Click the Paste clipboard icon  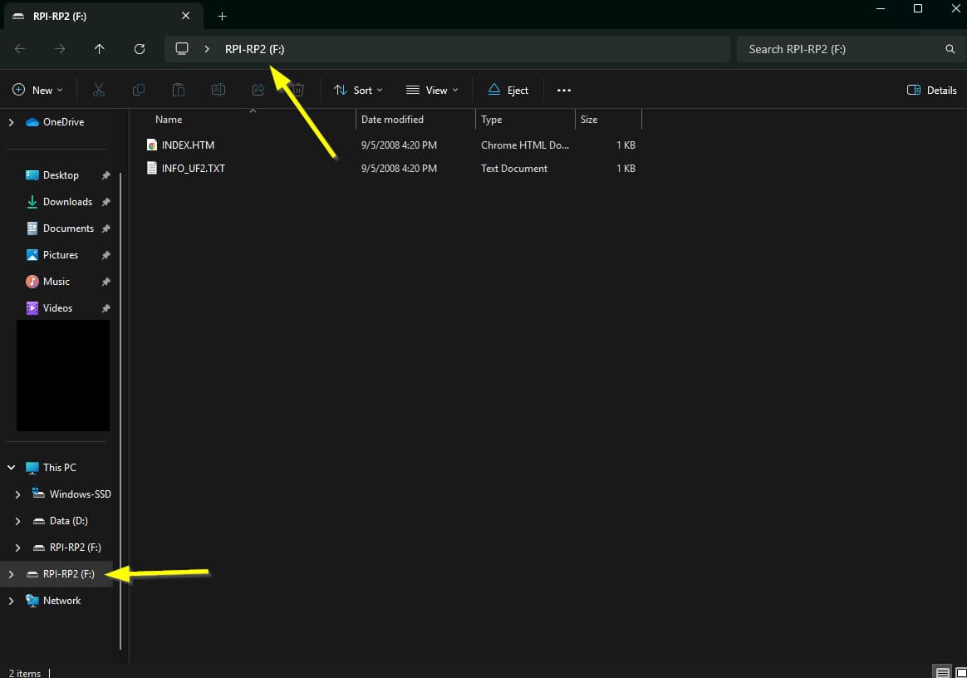pos(179,90)
